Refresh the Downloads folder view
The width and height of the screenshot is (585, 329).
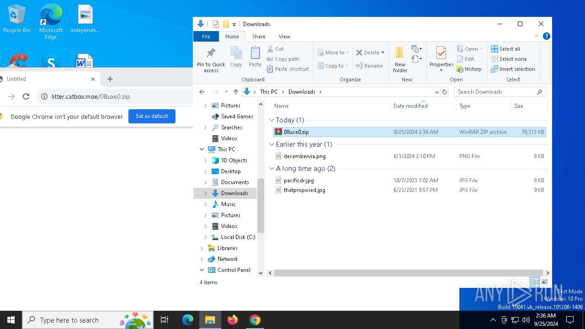tap(445, 92)
